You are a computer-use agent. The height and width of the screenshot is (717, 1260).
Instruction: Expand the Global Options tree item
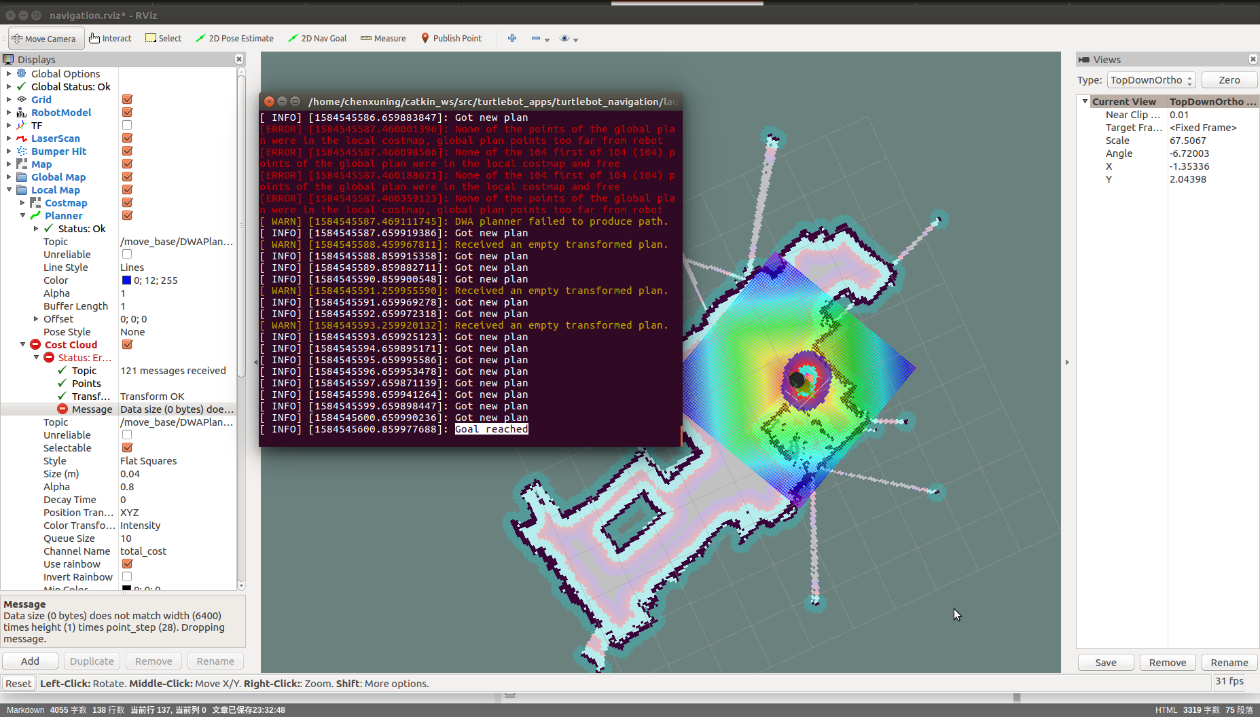[x=8, y=73]
